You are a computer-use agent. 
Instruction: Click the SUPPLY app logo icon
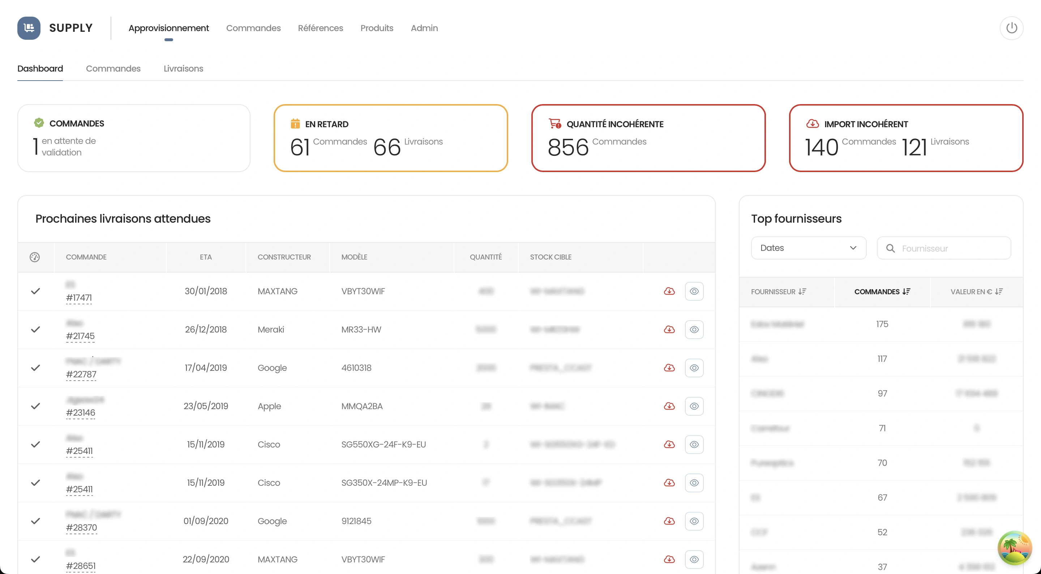point(29,28)
